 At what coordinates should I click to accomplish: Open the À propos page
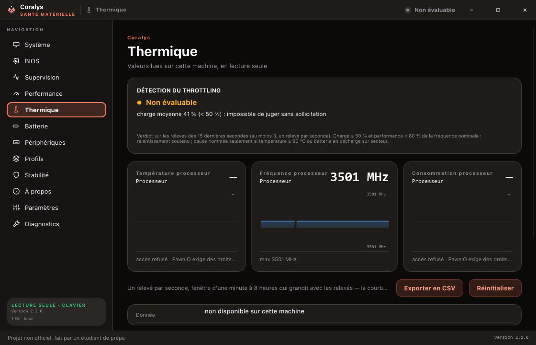click(56, 191)
